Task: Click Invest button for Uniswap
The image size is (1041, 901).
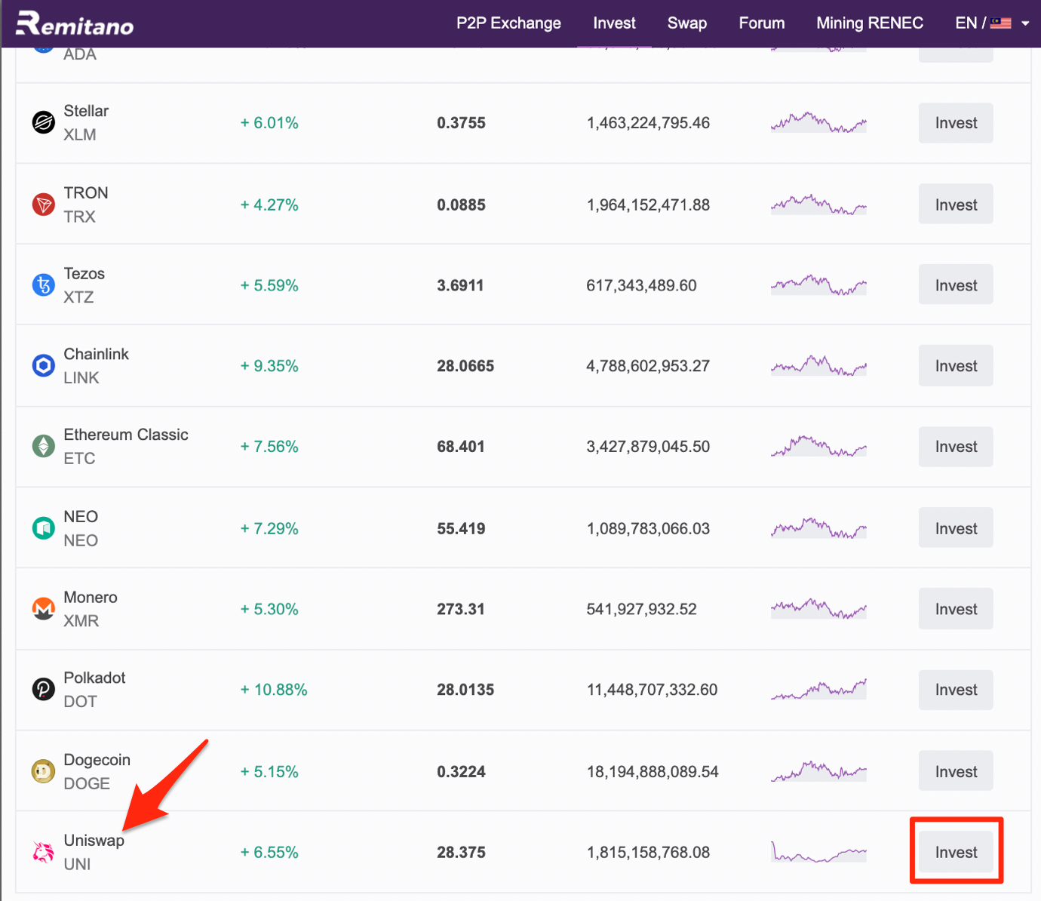Action: [x=956, y=852]
